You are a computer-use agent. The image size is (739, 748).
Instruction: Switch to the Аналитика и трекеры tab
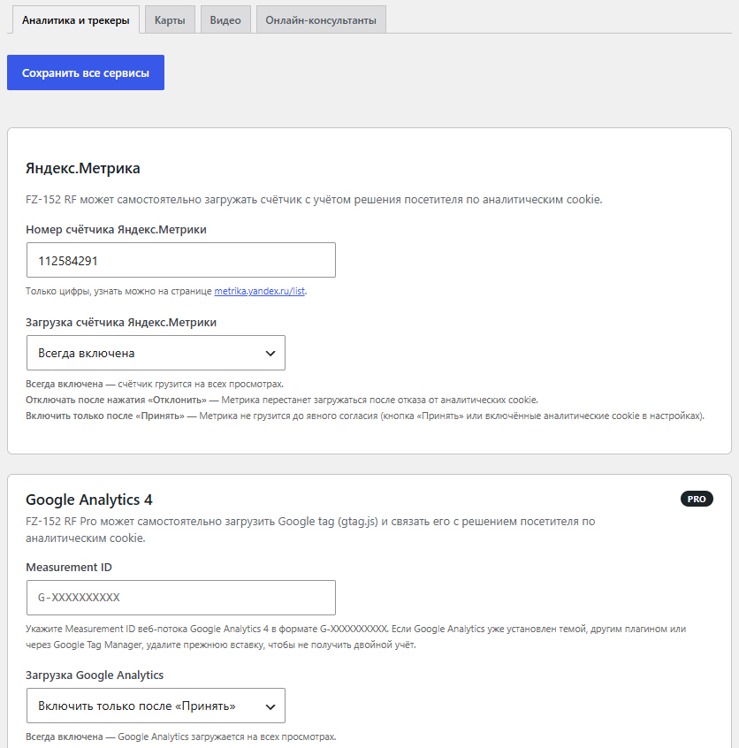76,20
